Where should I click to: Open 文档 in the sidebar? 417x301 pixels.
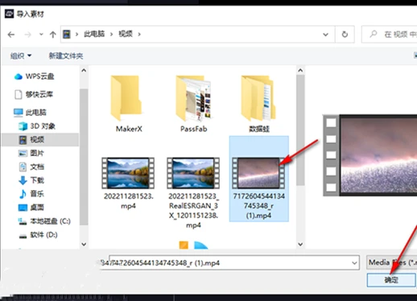[37, 167]
